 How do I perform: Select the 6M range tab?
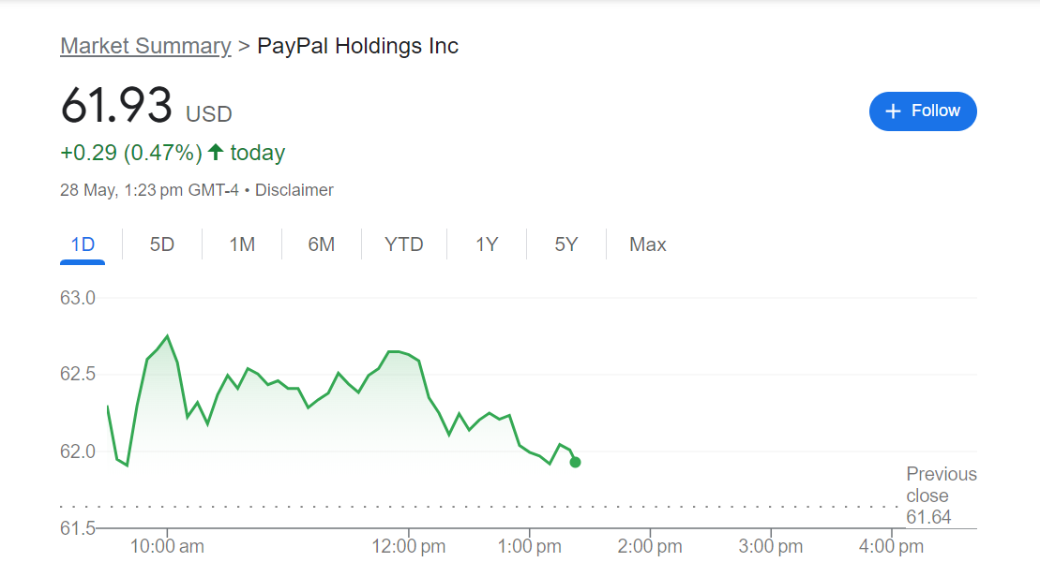(x=322, y=244)
